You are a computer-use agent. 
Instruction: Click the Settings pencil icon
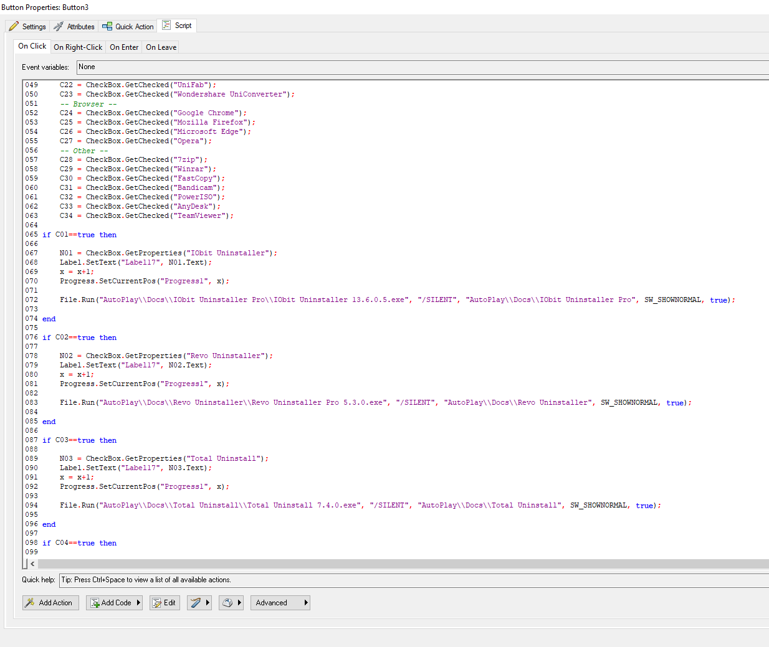[x=14, y=26]
